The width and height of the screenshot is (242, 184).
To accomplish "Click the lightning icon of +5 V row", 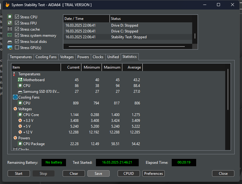I will (x=20, y=126).
